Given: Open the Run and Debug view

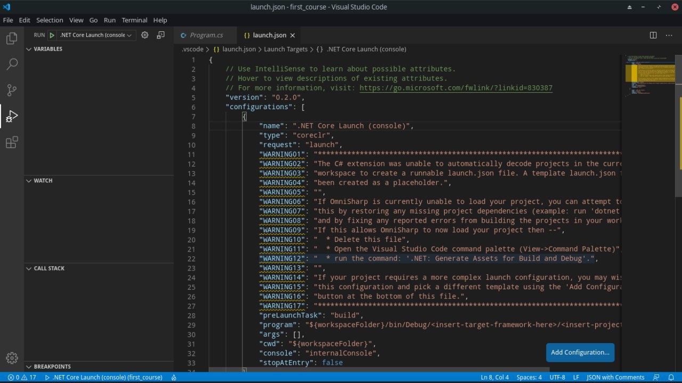Looking at the screenshot, I should [12, 116].
